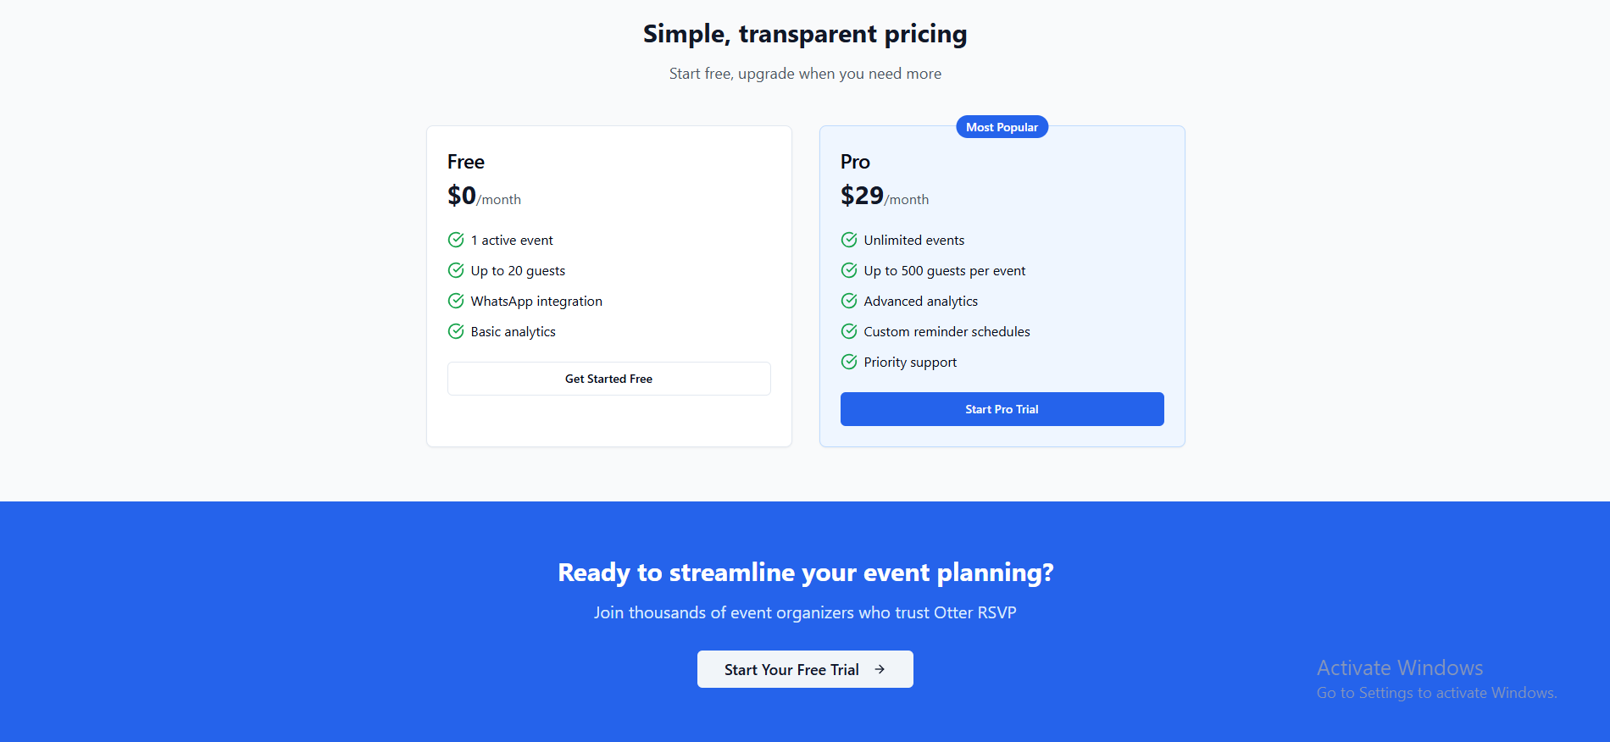Click checkmark icon beside Up to 500 guests
The image size is (1610, 742).
coord(849,270)
